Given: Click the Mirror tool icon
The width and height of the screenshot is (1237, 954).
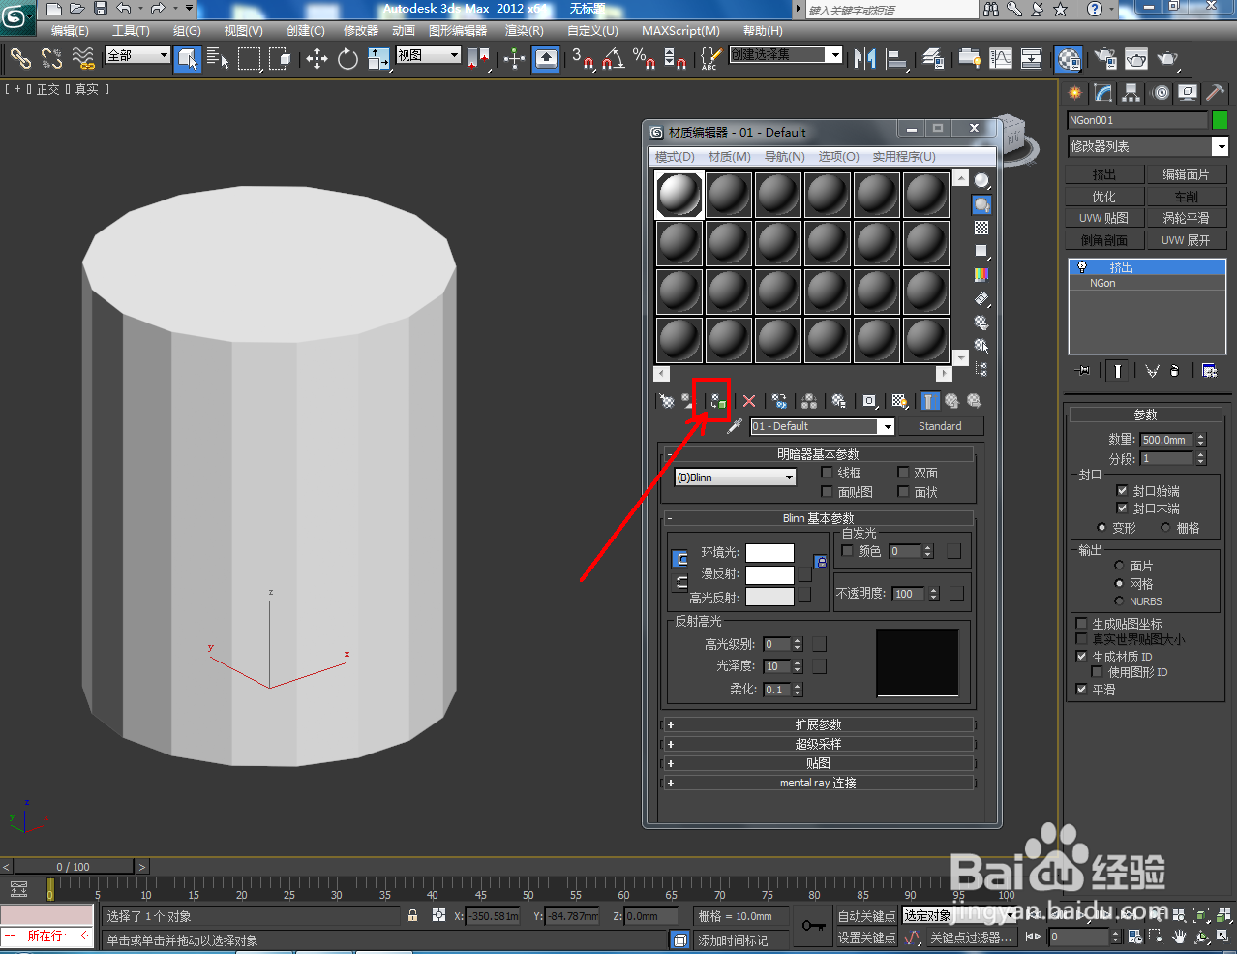Looking at the screenshot, I should click(865, 59).
